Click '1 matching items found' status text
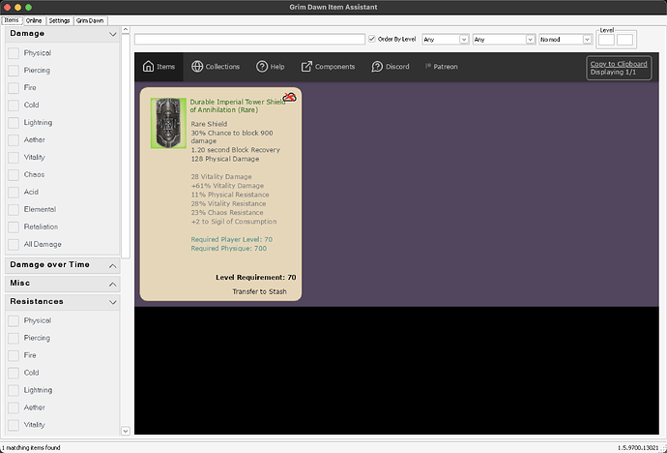Viewport: 667px width, 453px height. tap(31, 447)
